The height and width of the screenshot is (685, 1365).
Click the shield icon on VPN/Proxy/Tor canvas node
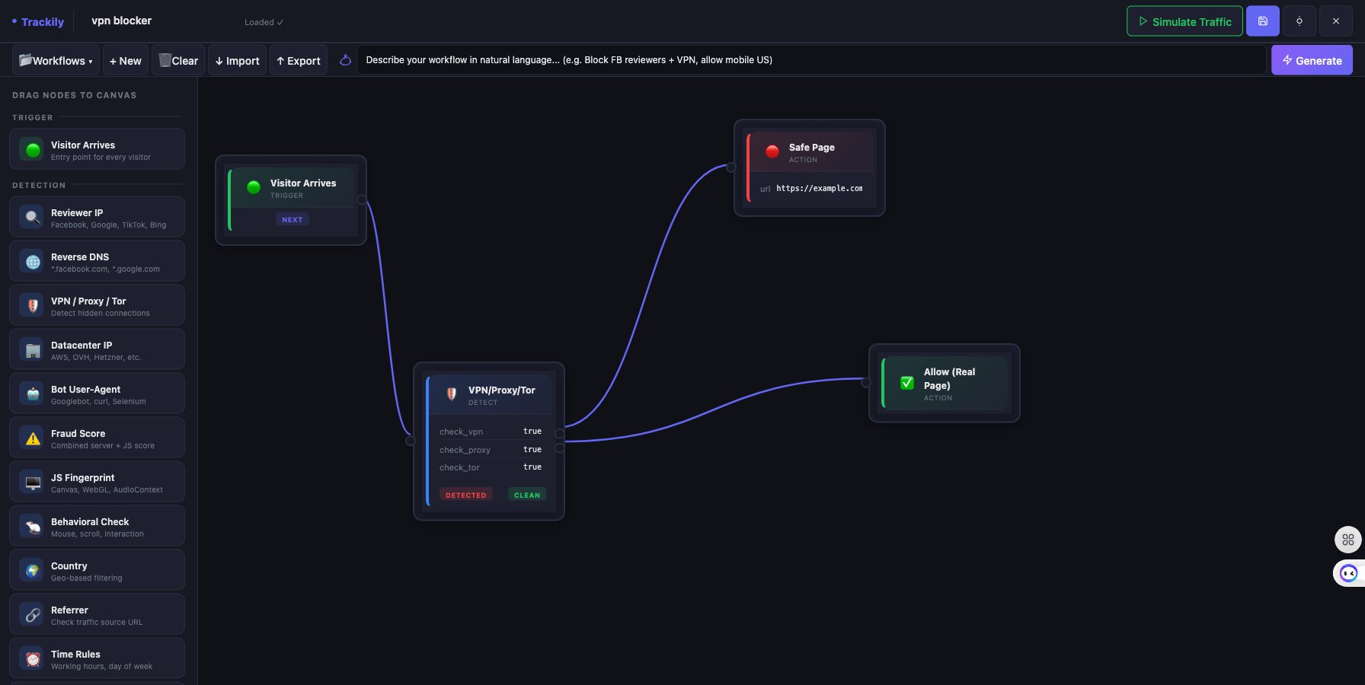[452, 394]
